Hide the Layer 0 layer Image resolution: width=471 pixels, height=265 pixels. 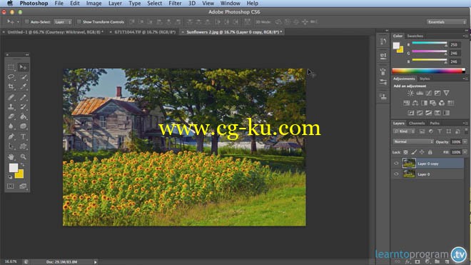point(396,174)
